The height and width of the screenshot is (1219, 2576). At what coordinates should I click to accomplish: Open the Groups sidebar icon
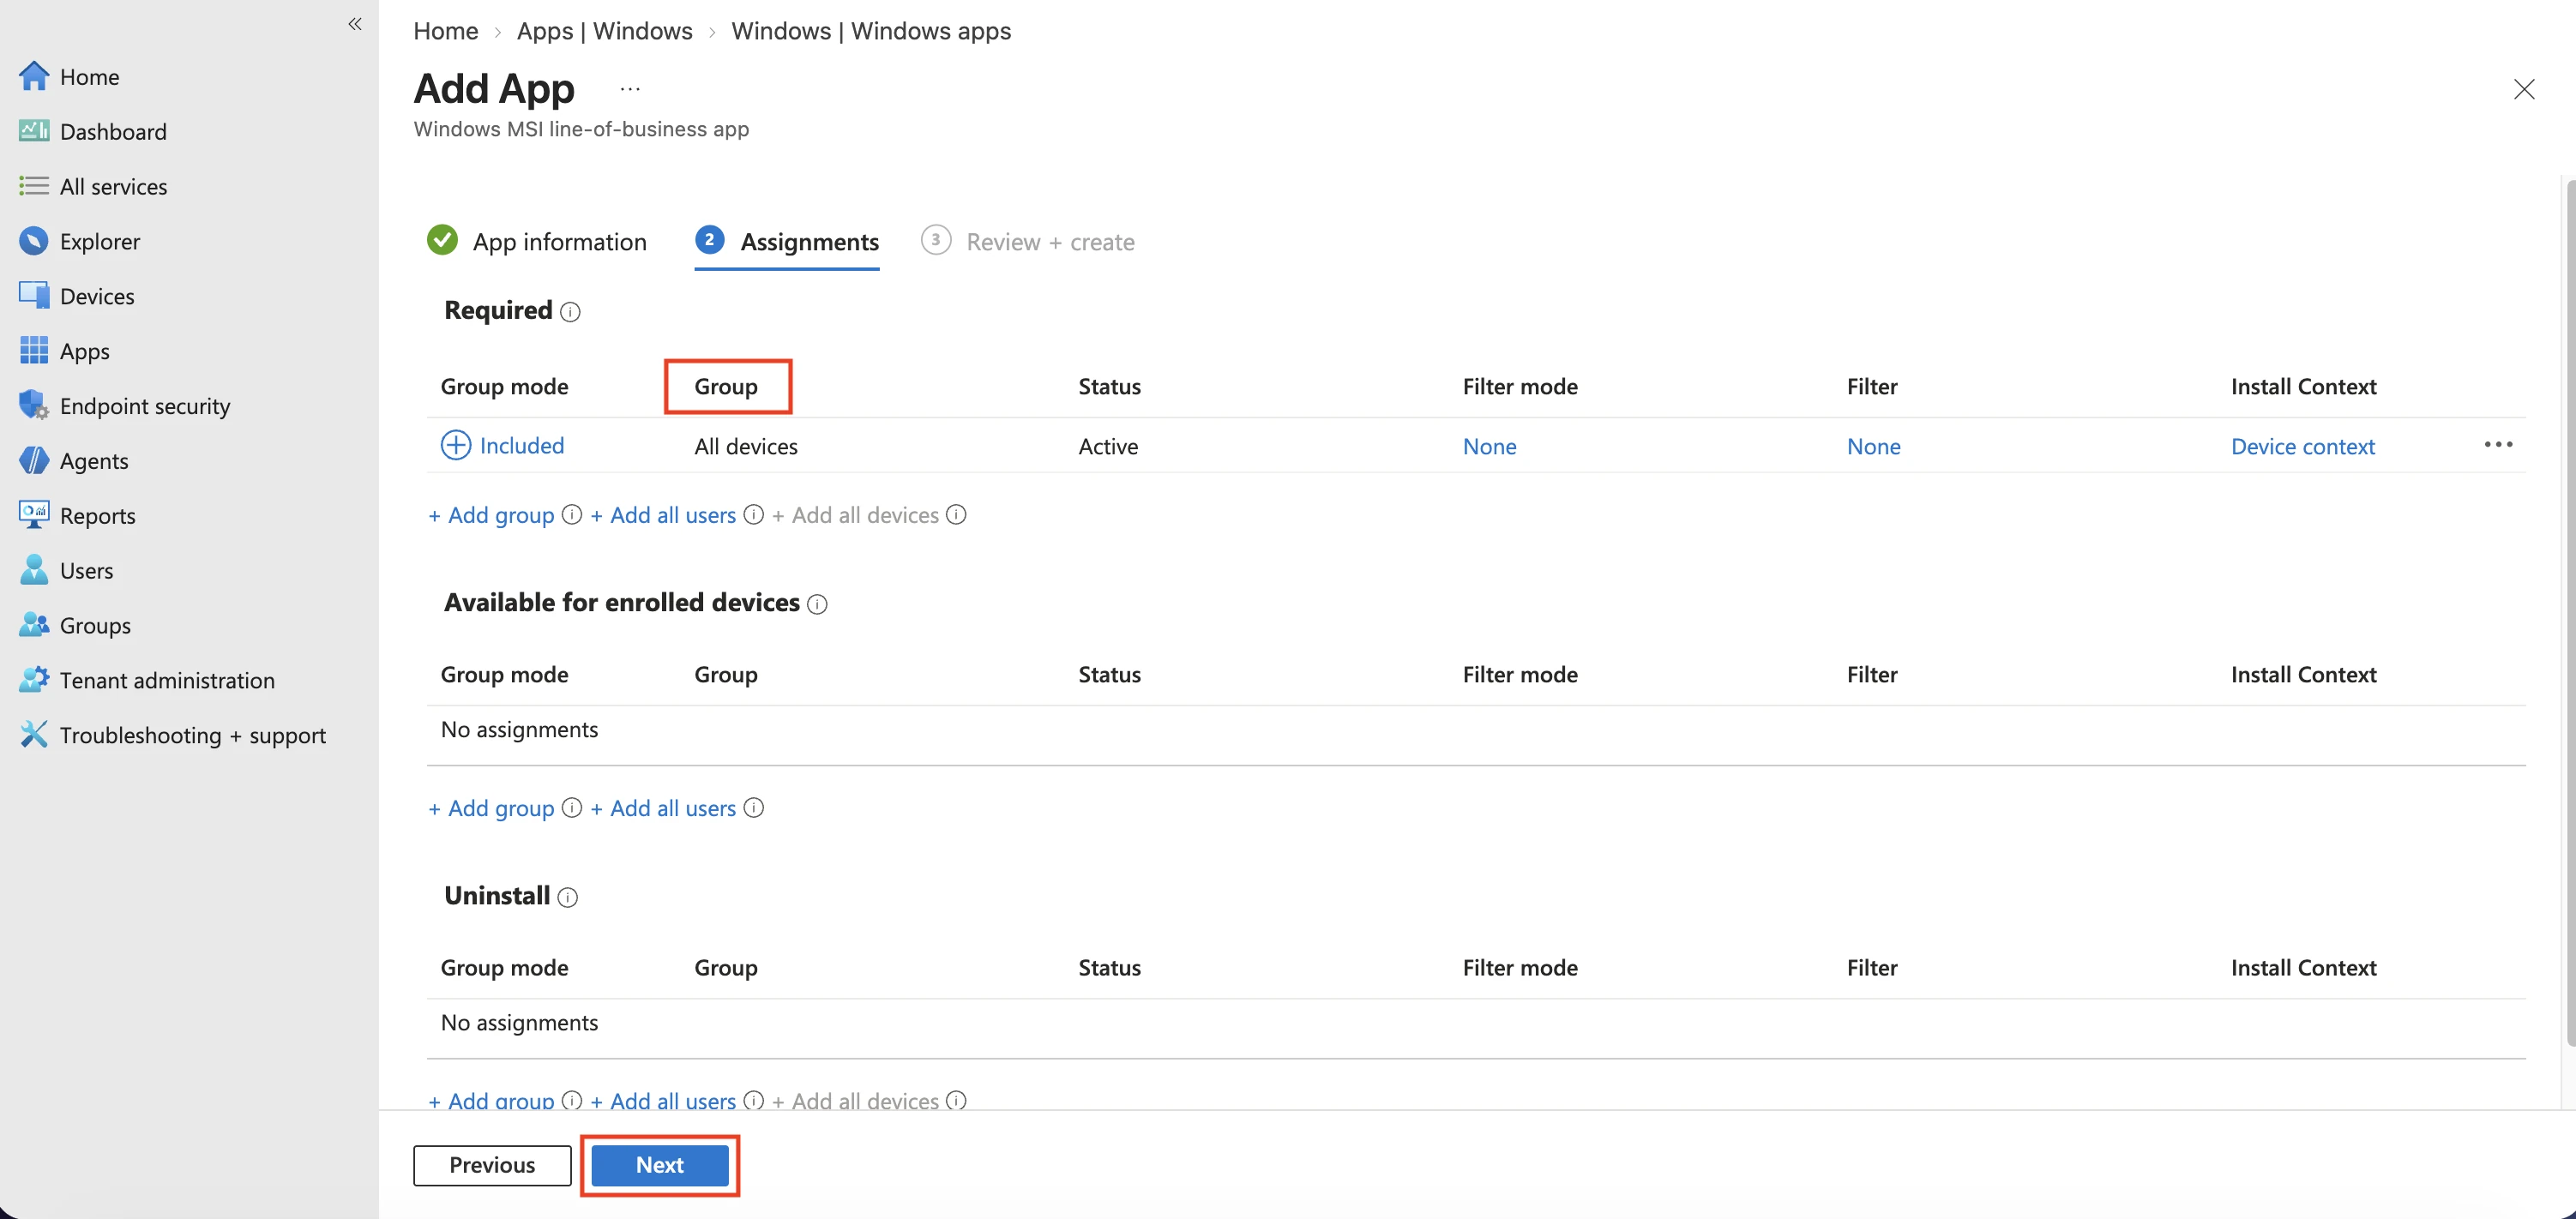(34, 625)
